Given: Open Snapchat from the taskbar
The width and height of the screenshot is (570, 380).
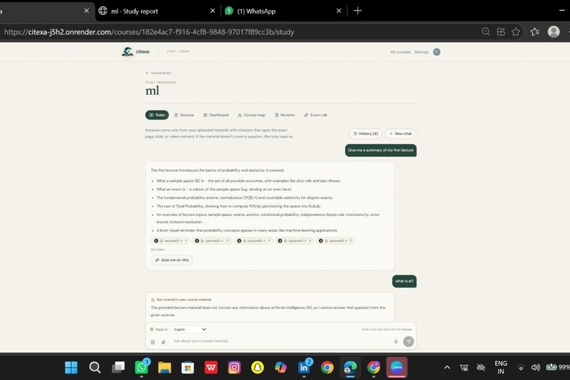Looking at the screenshot, I should click(257, 368).
